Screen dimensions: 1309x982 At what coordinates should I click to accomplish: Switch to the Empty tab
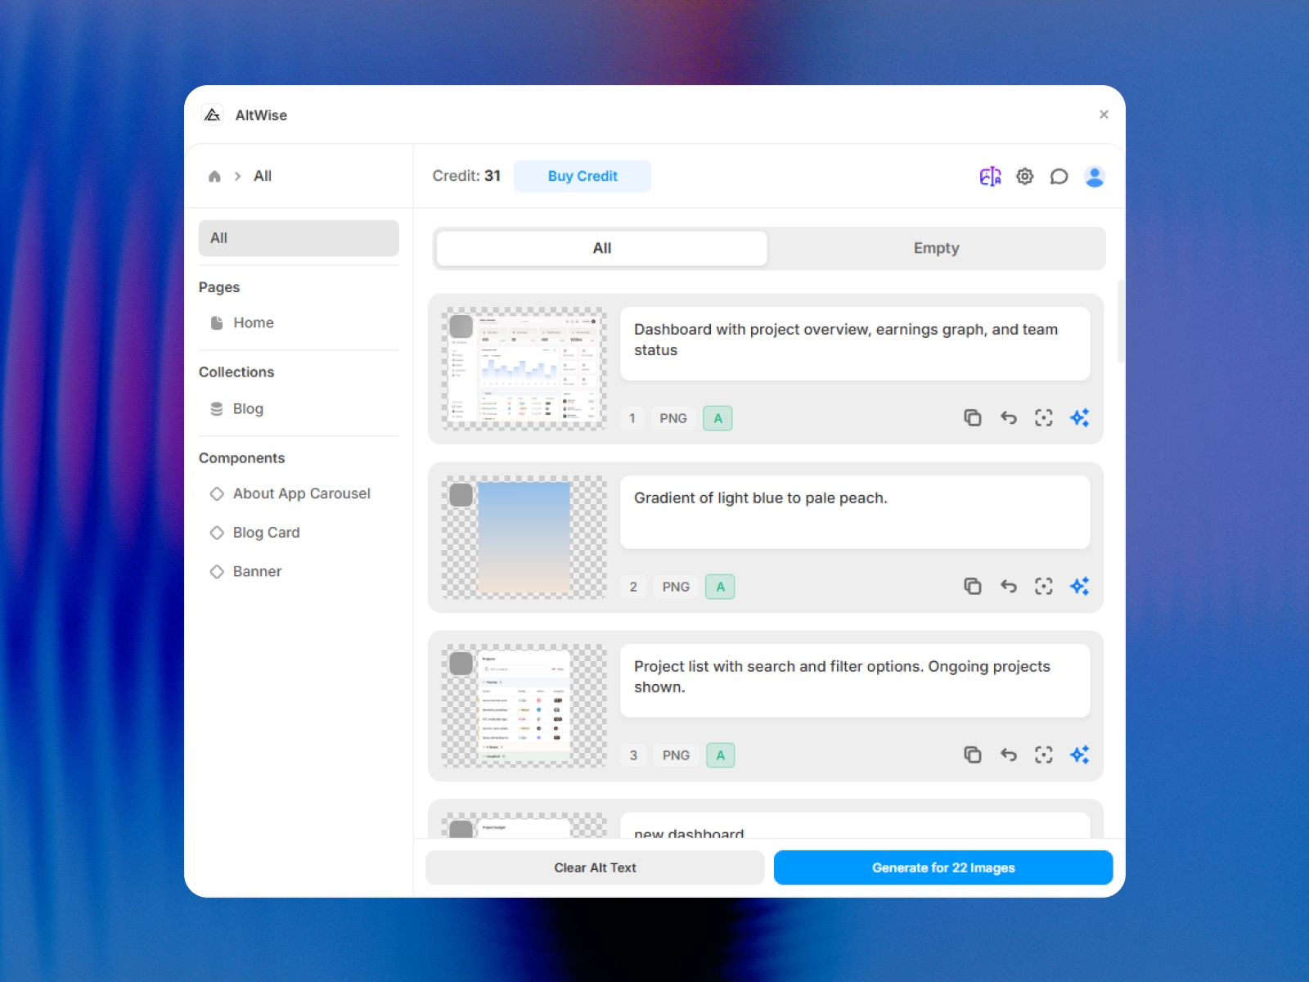[936, 248]
